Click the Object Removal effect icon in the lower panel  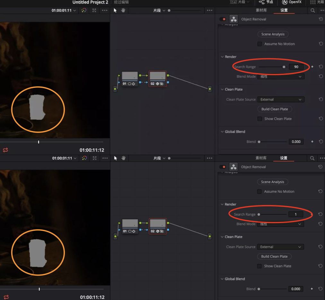(233, 167)
